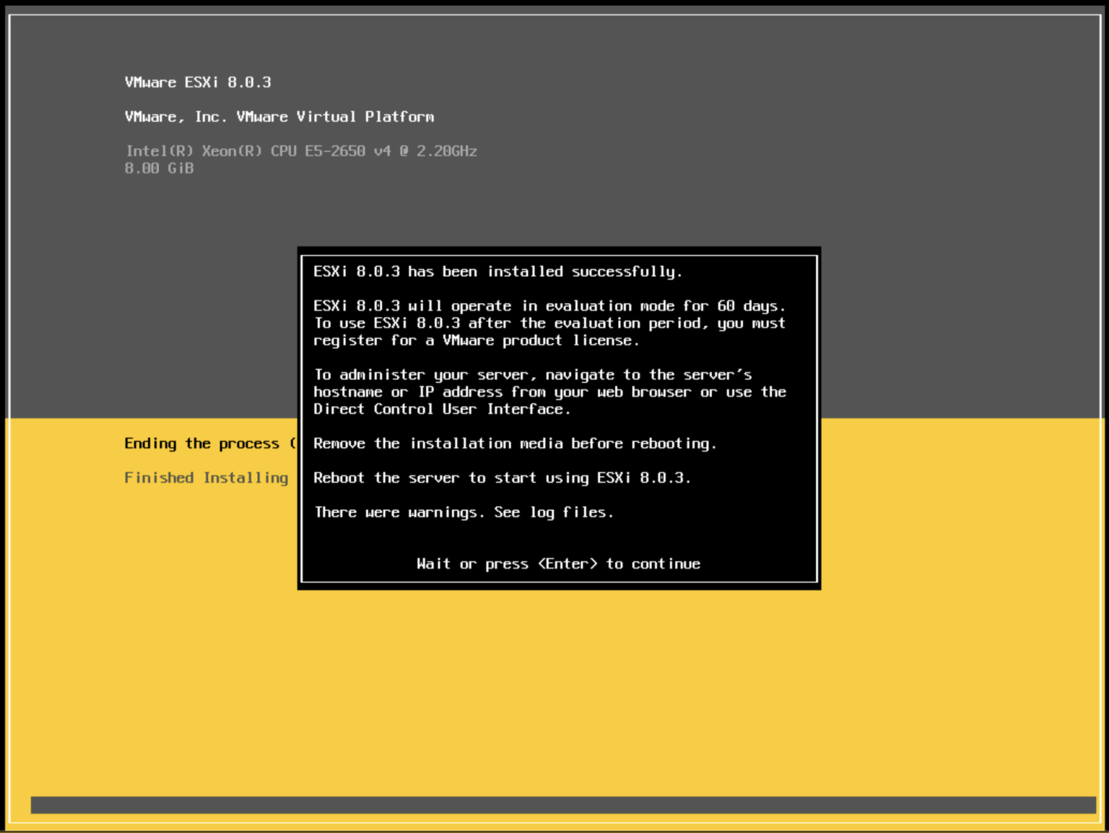
Task: Select the 'Remove the installation media before rebooting' warning
Action: [515, 443]
